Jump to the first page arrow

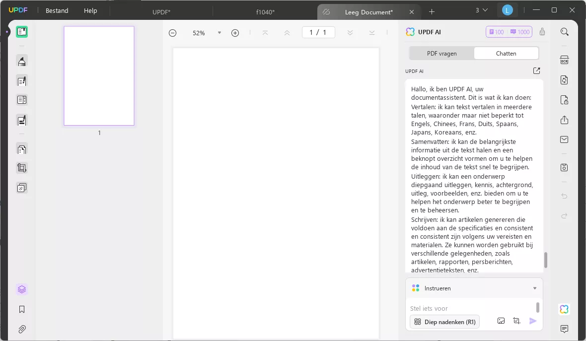coord(265,33)
